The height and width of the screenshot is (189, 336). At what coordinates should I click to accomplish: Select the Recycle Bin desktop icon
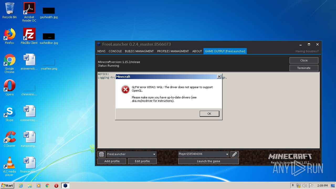(x=9, y=10)
